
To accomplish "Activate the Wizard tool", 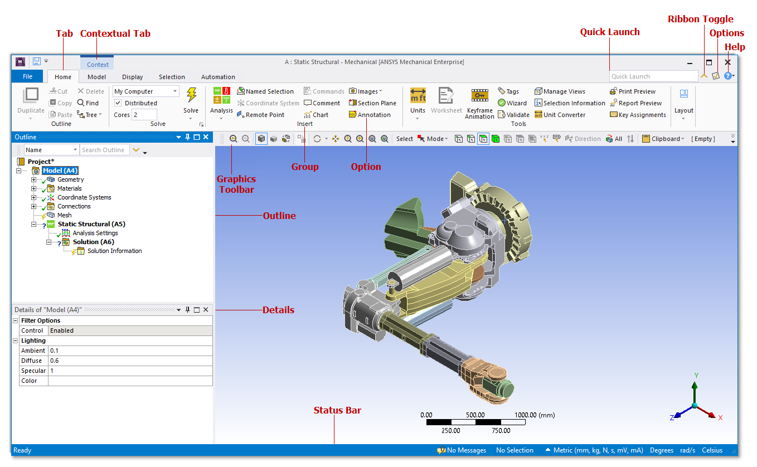I will point(512,103).
